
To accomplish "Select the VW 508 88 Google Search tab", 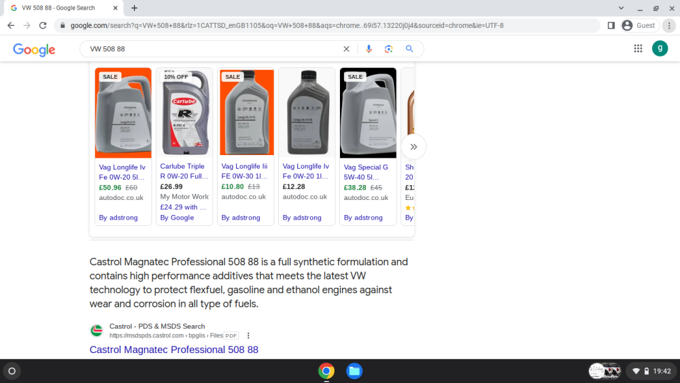I will (x=62, y=8).
